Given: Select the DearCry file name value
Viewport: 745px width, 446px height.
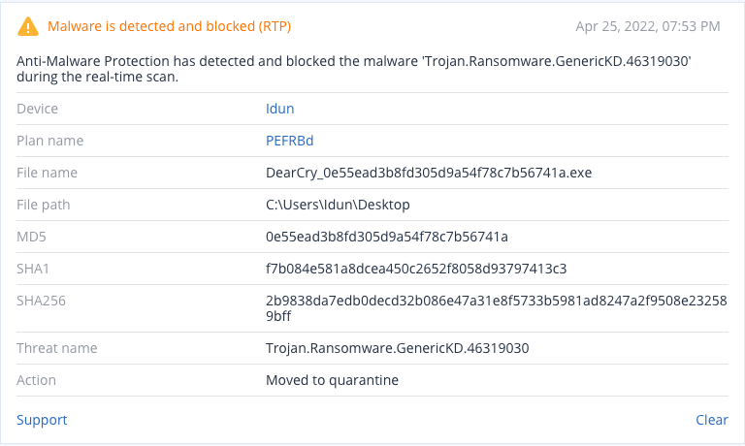Looking at the screenshot, I should 429,173.
